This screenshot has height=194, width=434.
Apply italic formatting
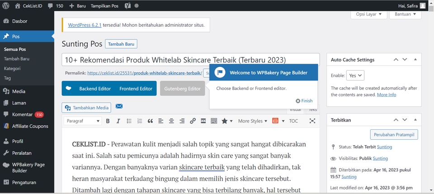pos(118,121)
